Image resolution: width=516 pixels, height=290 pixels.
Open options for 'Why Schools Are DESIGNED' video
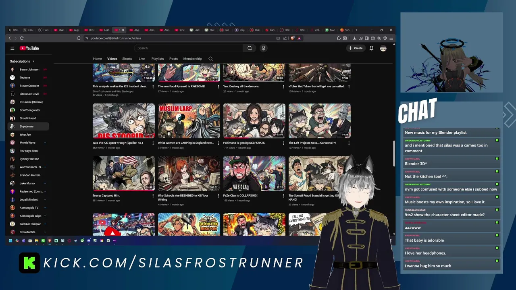(x=218, y=196)
